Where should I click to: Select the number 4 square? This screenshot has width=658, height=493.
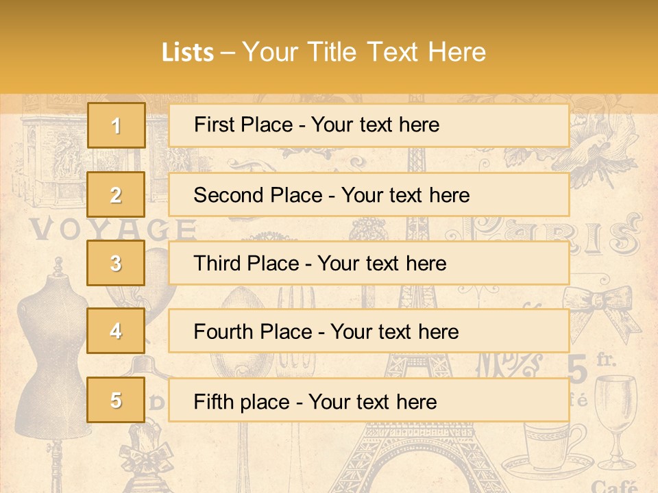coord(116,331)
